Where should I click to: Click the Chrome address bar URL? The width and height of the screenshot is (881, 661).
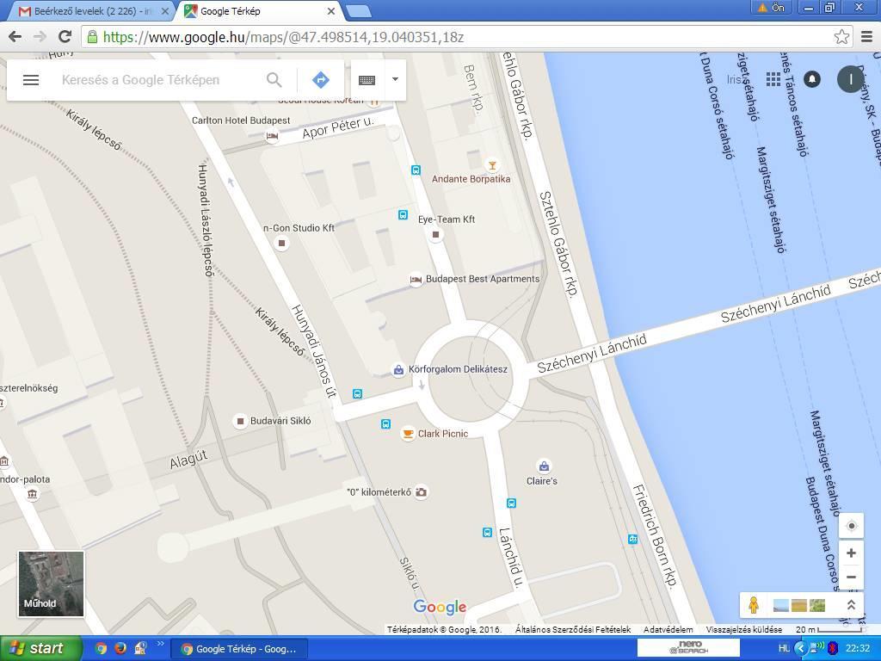click(x=284, y=38)
